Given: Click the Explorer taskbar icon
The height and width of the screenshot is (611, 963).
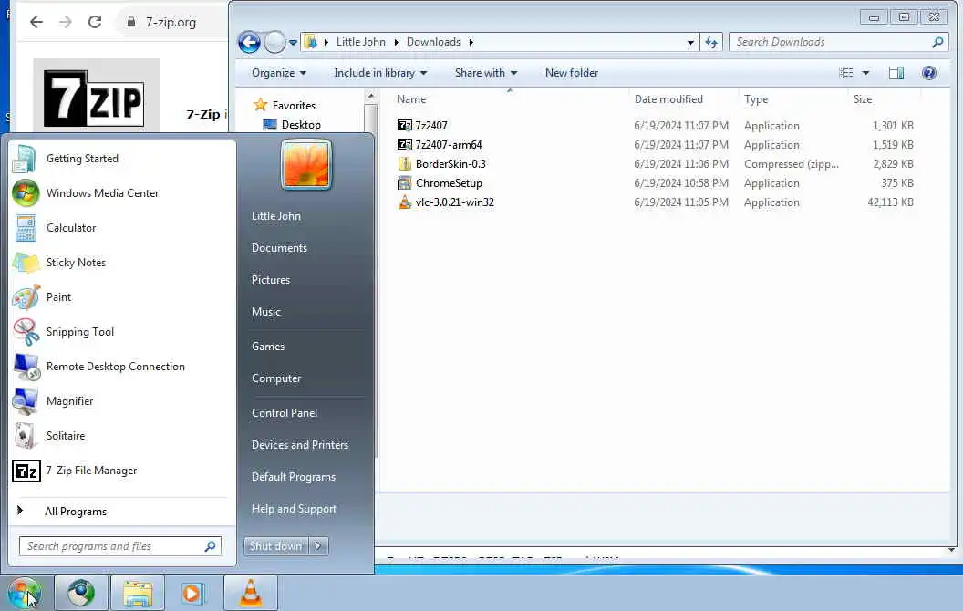Looking at the screenshot, I should 138,593.
